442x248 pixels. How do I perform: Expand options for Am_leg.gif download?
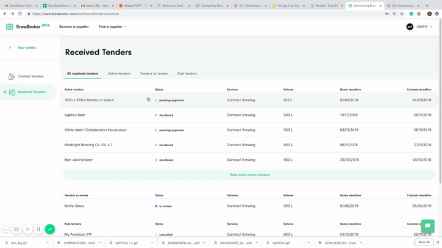click(47, 242)
